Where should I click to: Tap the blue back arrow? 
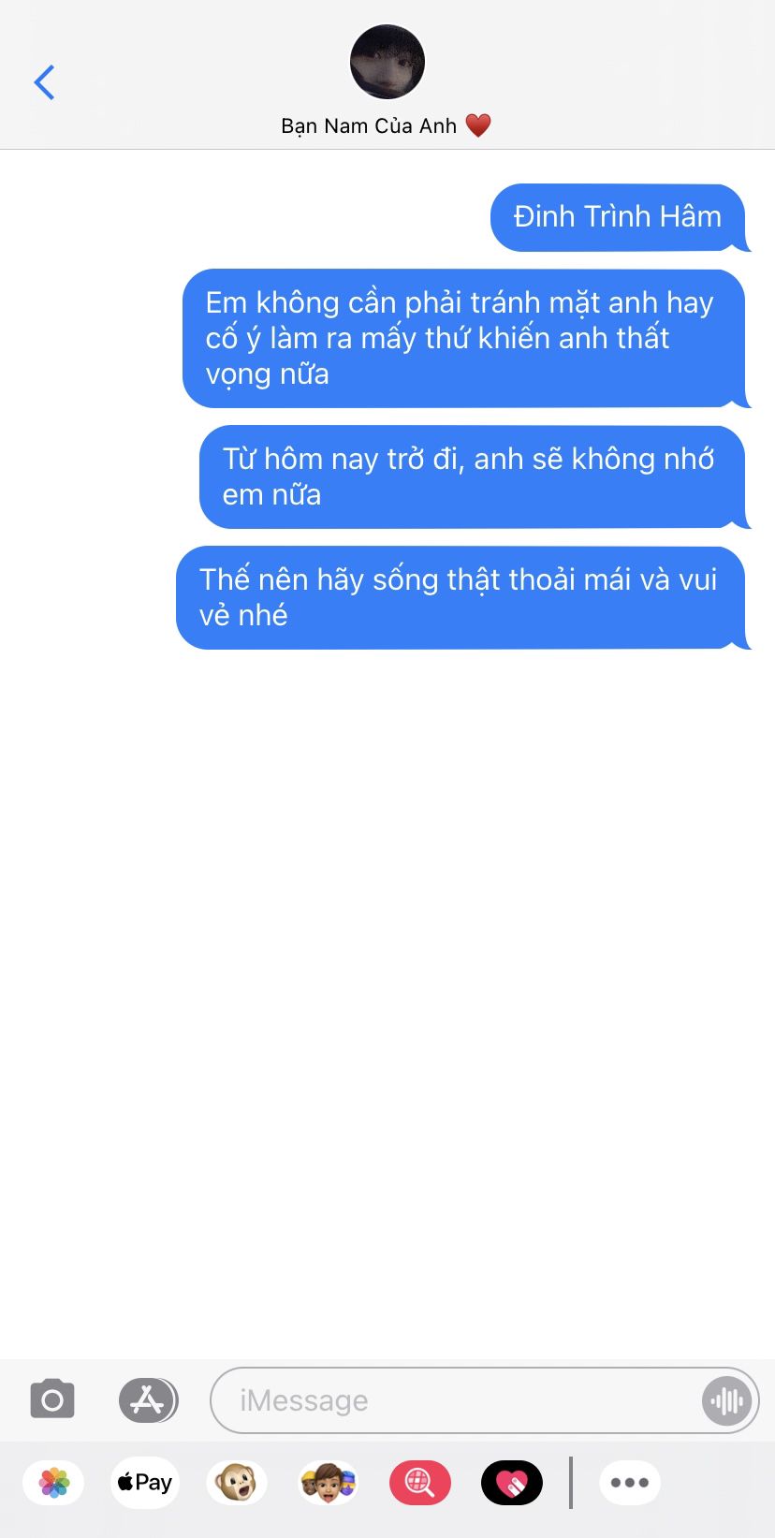44,82
